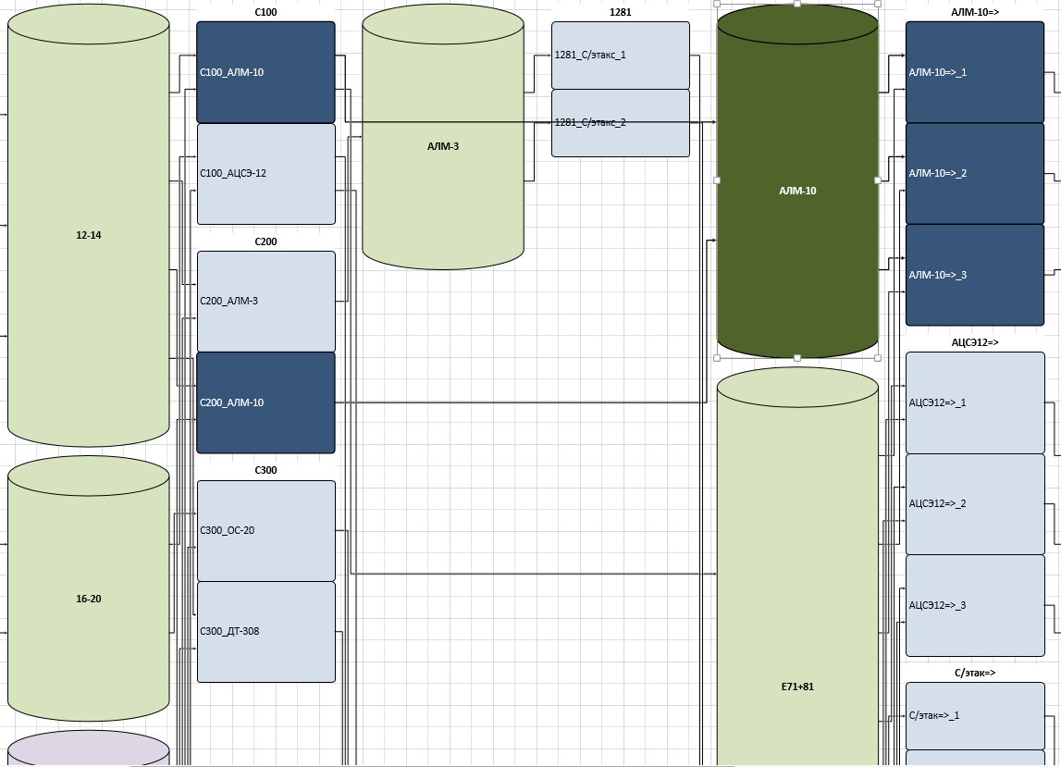Click the E71+81 cylinder shape
Screen dimensions: 1061x767
(x=796, y=601)
